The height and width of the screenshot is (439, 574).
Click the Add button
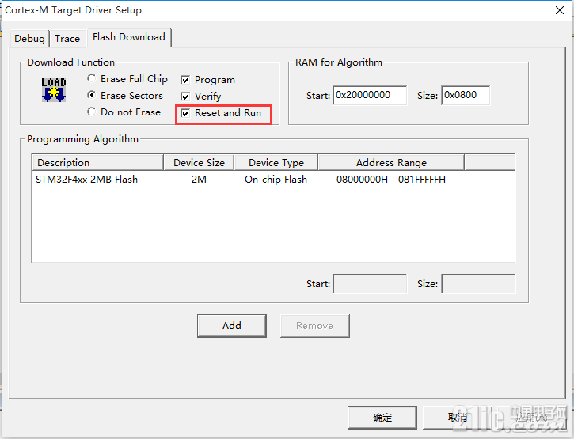pyautogui.click(x=232, y=326)
